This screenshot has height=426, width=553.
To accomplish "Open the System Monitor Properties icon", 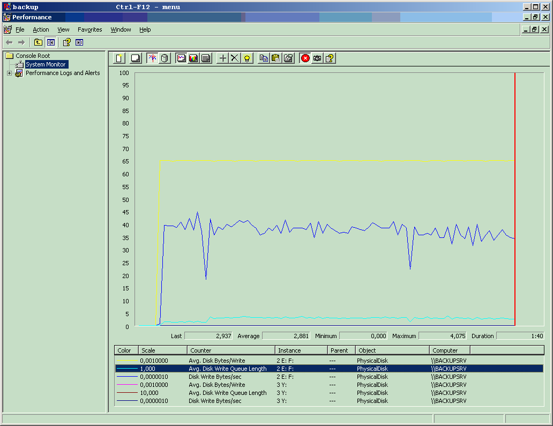I will (x=288, y=58).
